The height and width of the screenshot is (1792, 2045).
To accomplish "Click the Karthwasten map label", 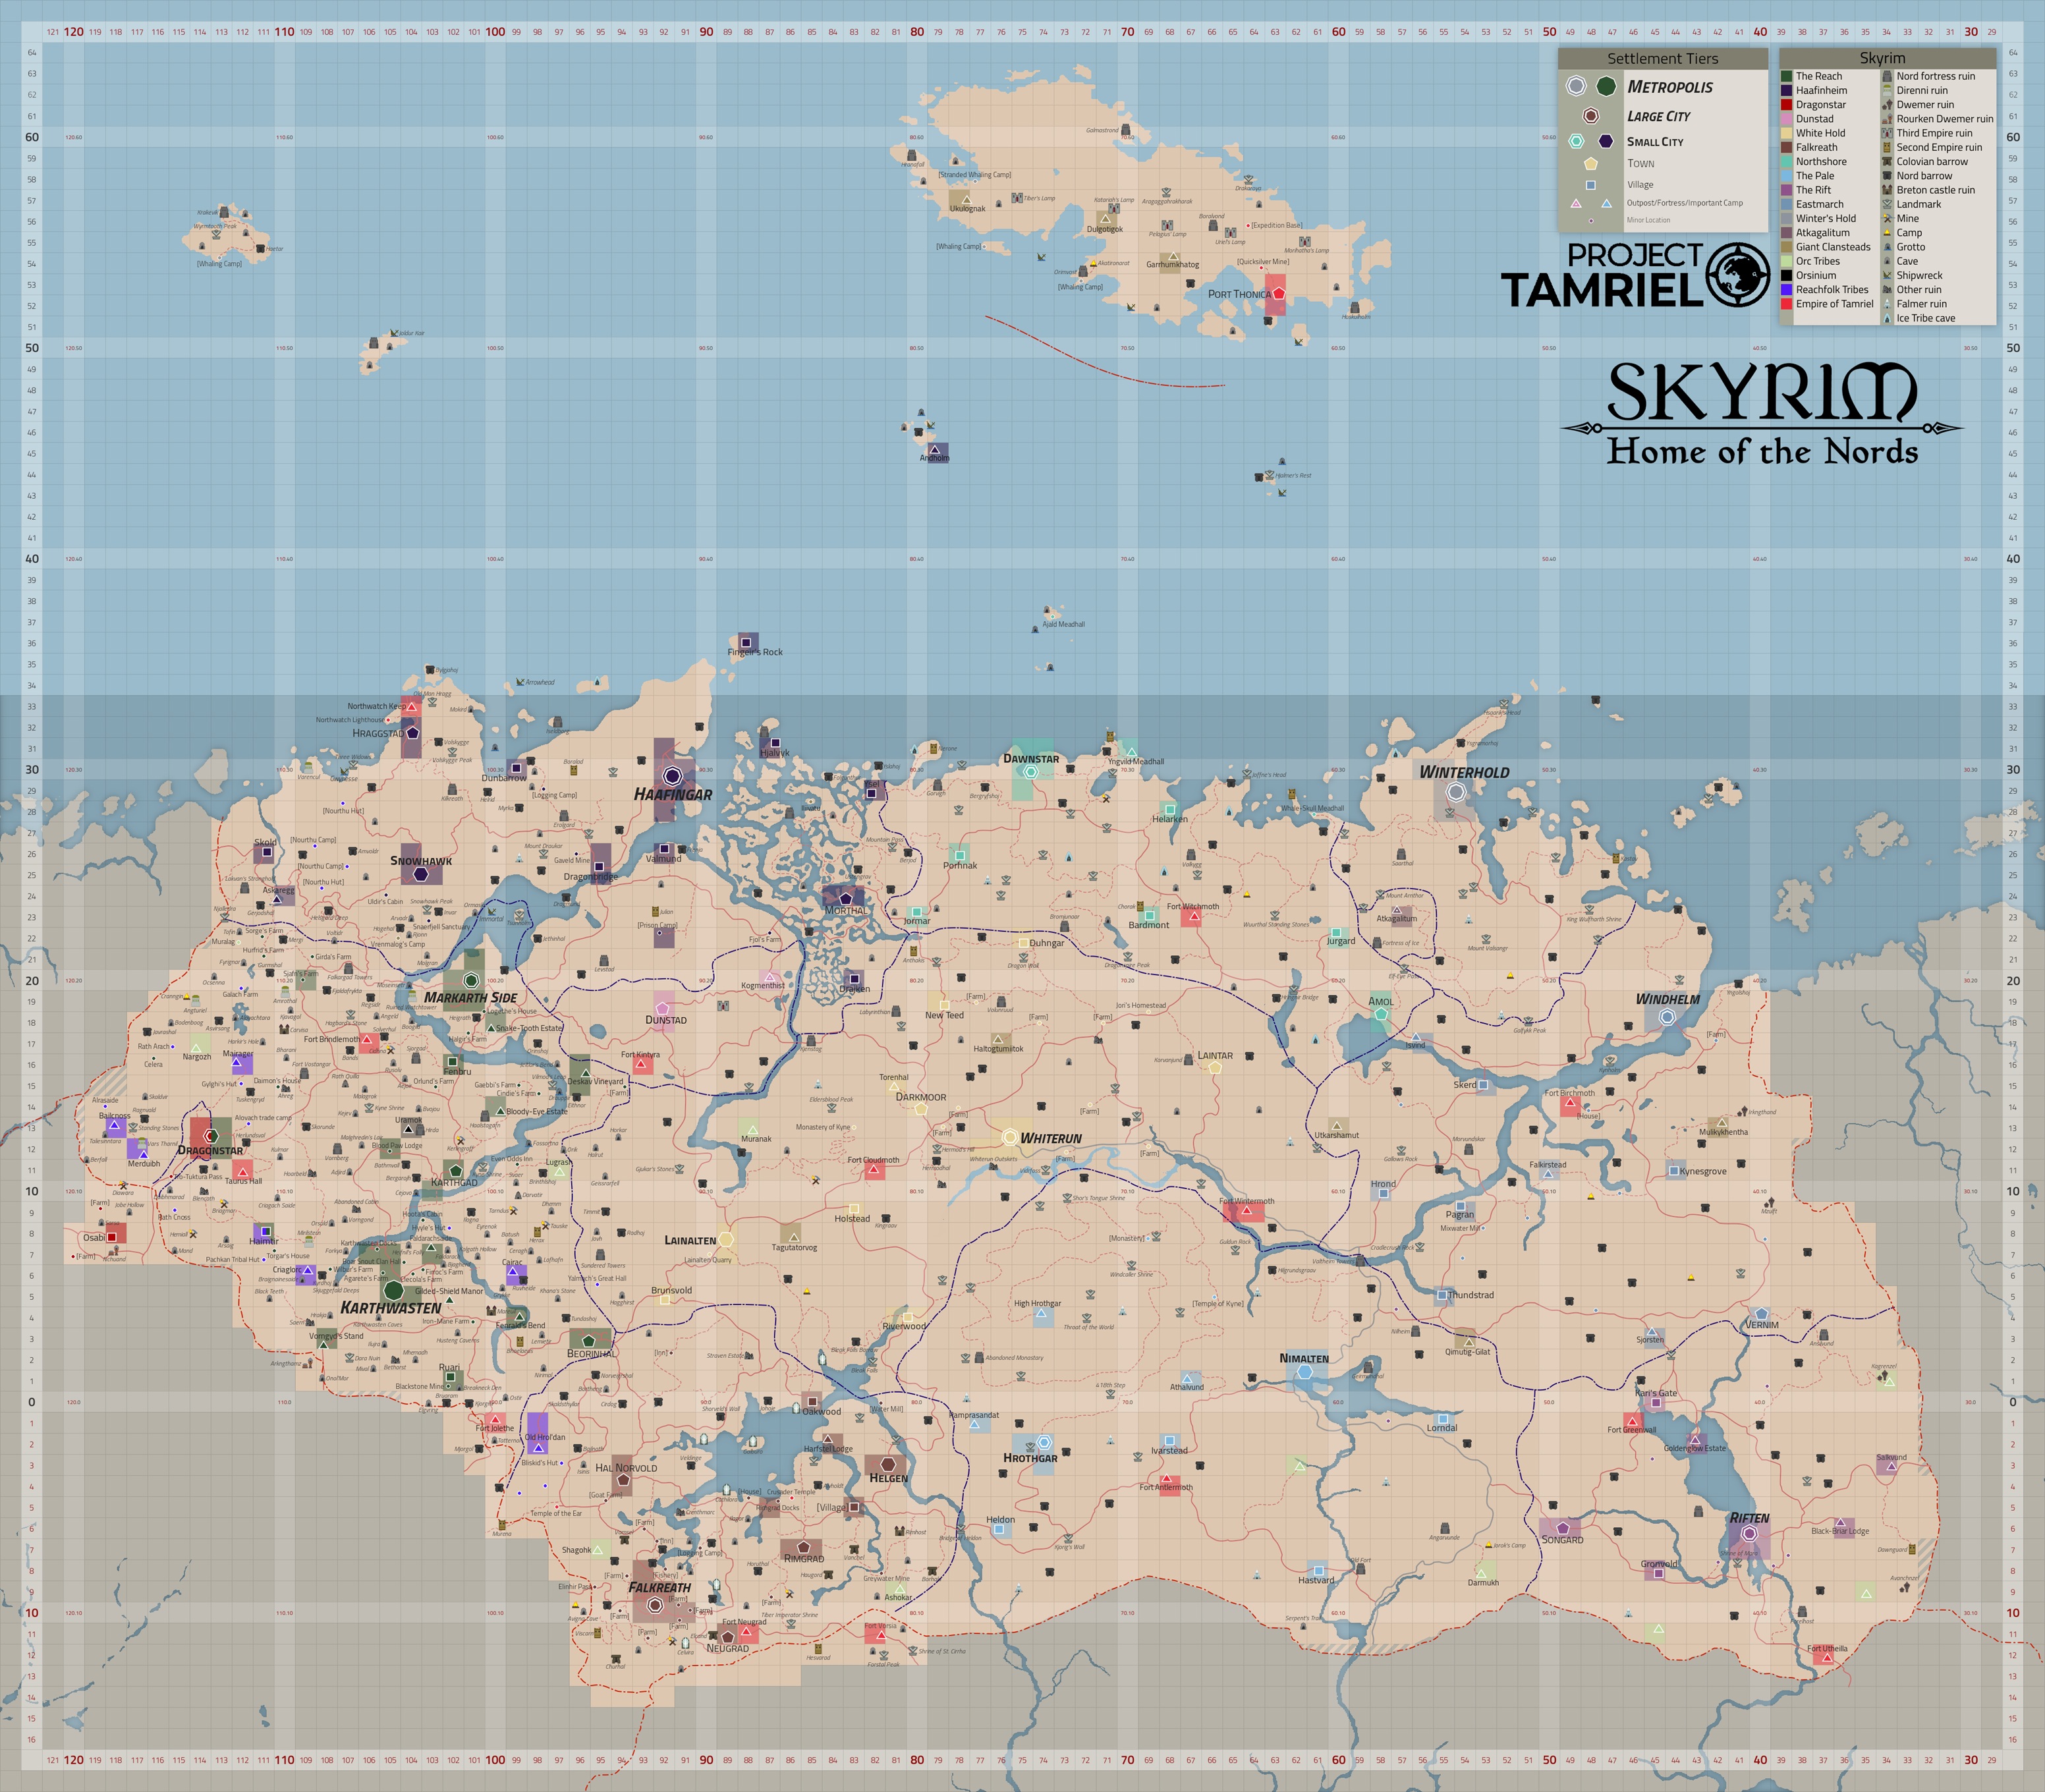I will [x=390, y=1308].
